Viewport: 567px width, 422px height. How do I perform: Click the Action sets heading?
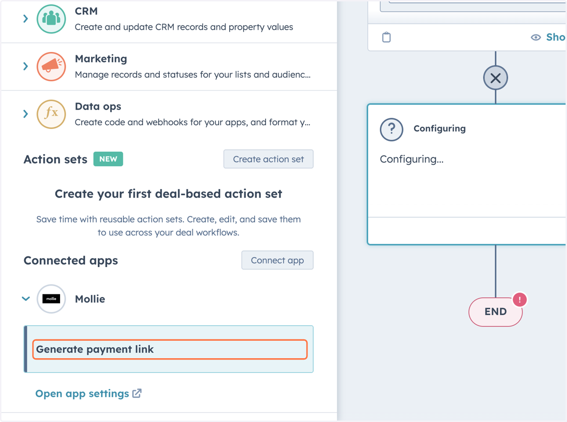tap(55, 159)
